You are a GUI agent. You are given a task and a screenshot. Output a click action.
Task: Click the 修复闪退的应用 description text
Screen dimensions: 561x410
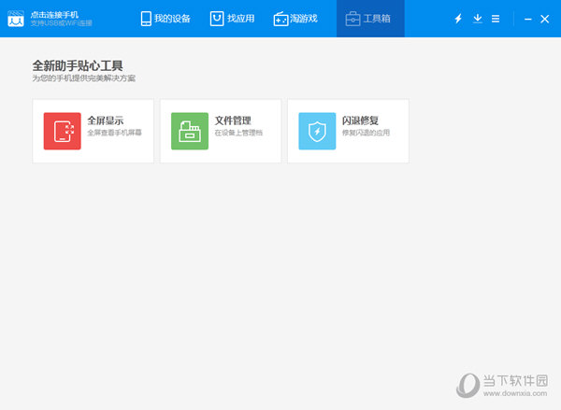point(366,133)
